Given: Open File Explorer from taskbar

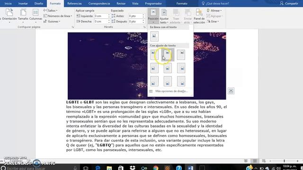Looking at the screenshot, I should coord(109,168).
